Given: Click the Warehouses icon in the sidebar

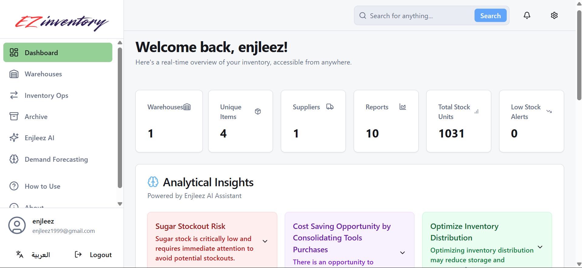Looking at the screenshot, I should [x=14, y=74].
